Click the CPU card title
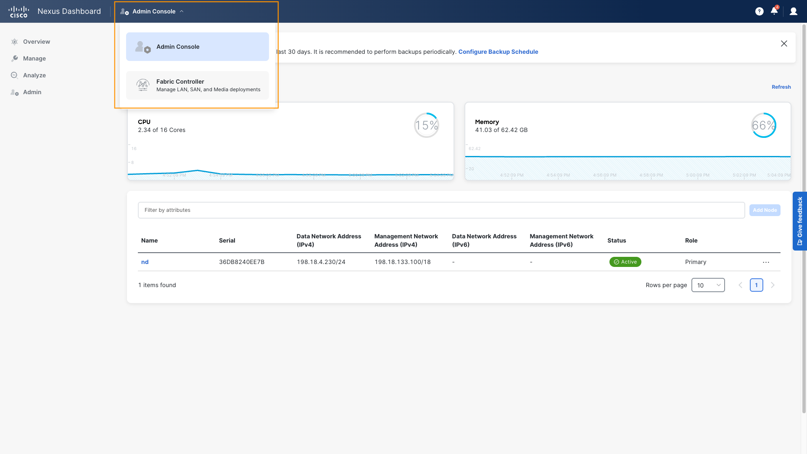This screenshot has width=807, height=454. (144, 122)
